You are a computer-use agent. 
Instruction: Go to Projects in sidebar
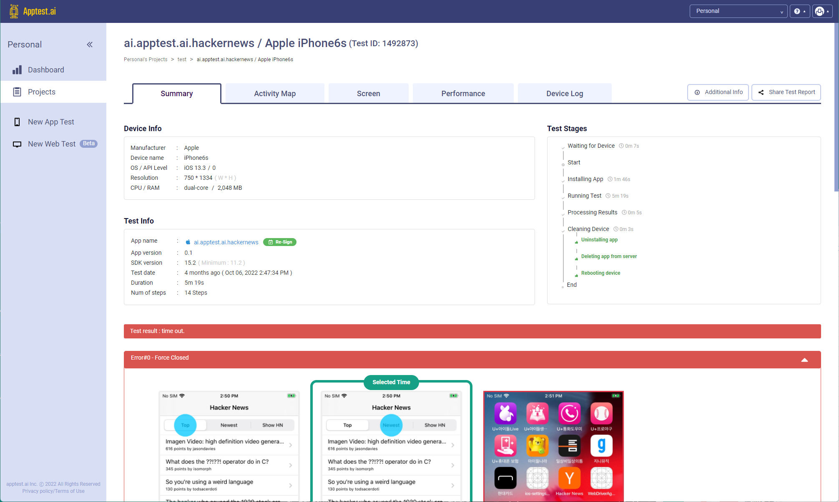(53, 92)
